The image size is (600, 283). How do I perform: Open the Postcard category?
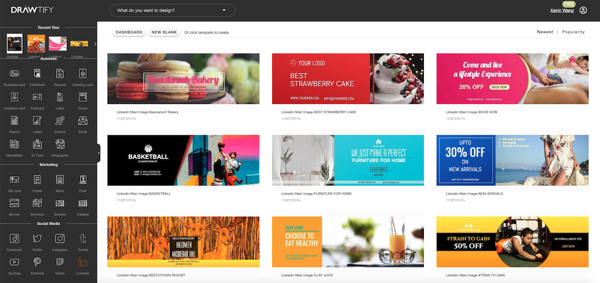(x=37, y=97)
